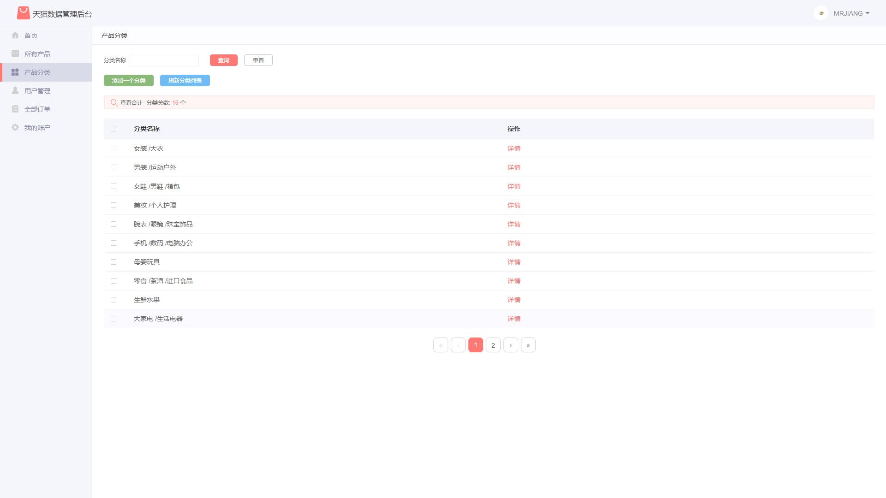Open 全部订单 in the sidebar menu
Image resolution: width=886 pixels, height=498 pixels.
37,109
